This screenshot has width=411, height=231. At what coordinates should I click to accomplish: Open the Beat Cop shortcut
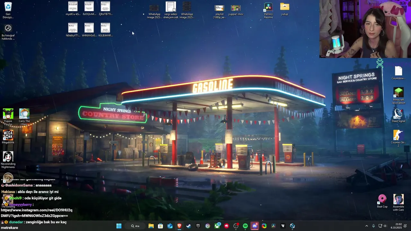(x=382, y=201)
